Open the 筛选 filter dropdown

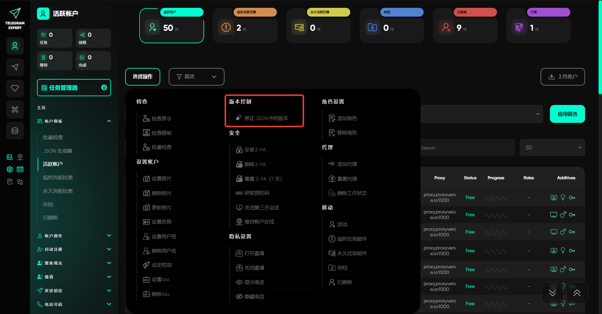coord(196,77)
